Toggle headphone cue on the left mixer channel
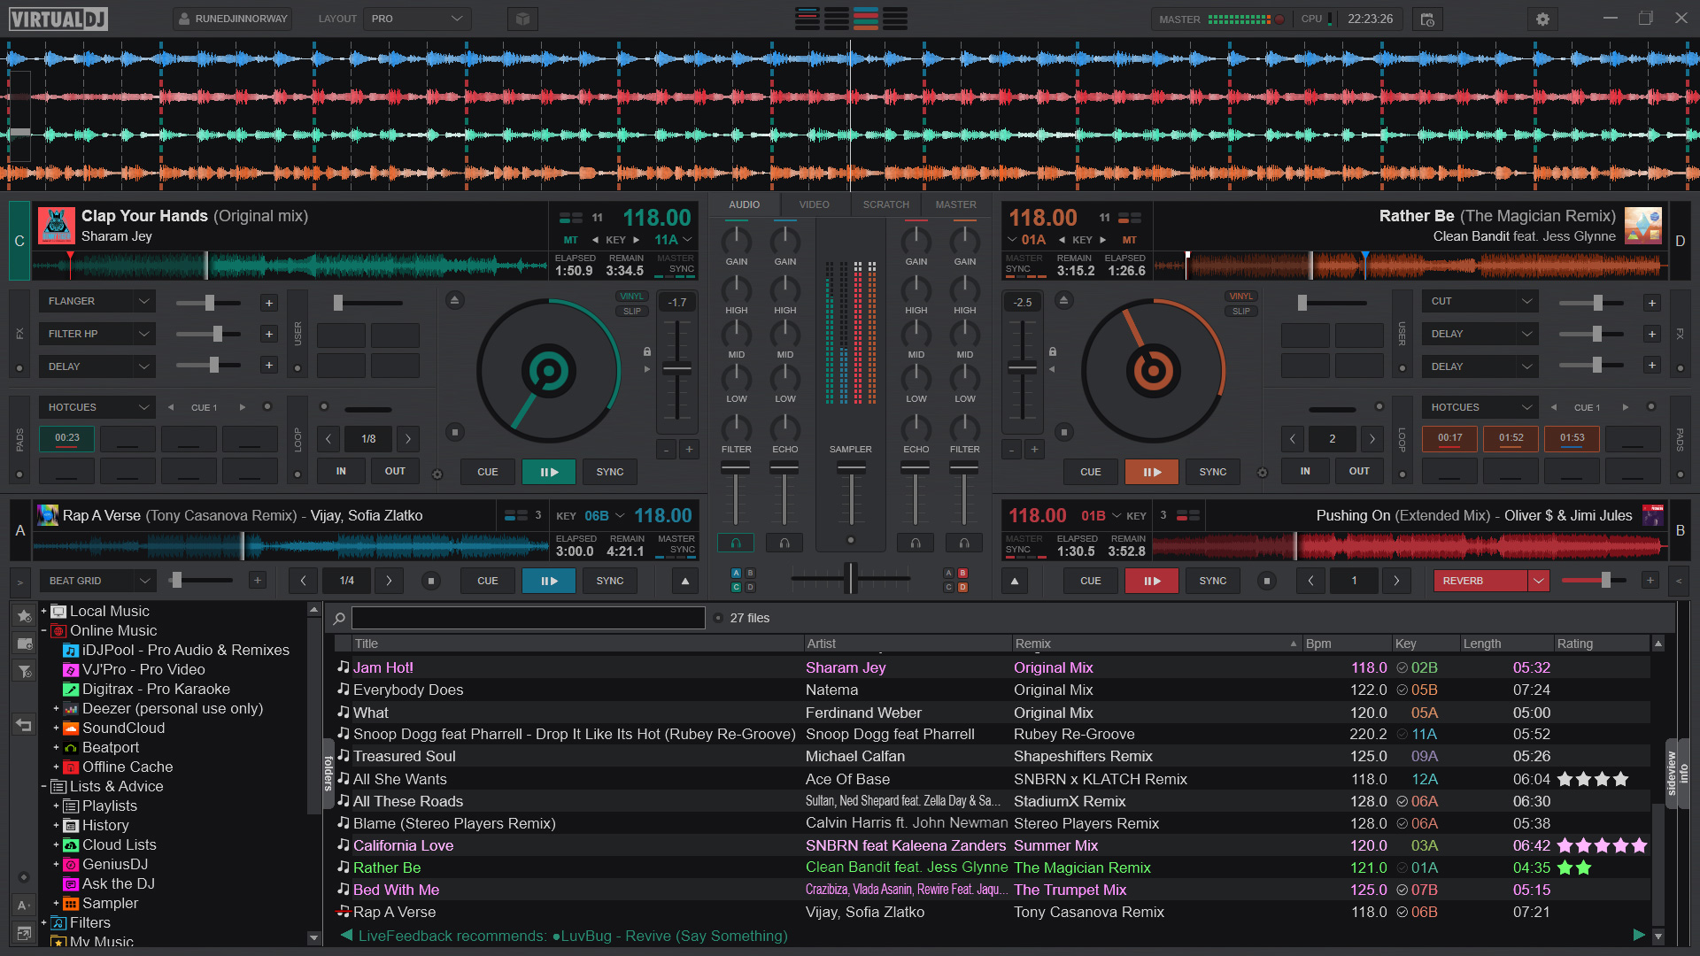This screenshot has width=1700, height=956. pyautogui.click(x=735, y=543)
